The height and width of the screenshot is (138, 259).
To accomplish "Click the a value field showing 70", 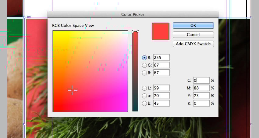I will coord(161,96).
